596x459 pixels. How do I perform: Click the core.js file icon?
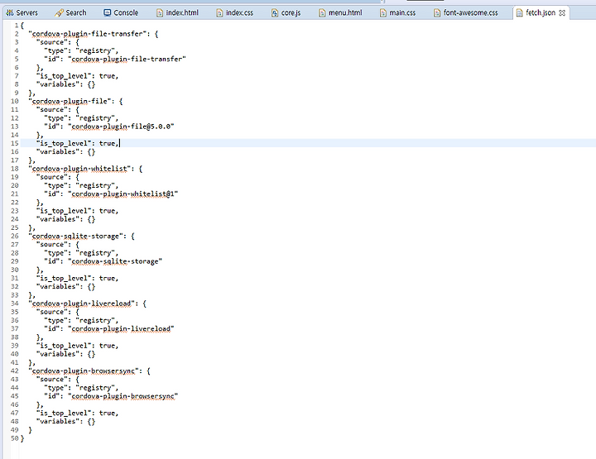(x=275, y=13)
